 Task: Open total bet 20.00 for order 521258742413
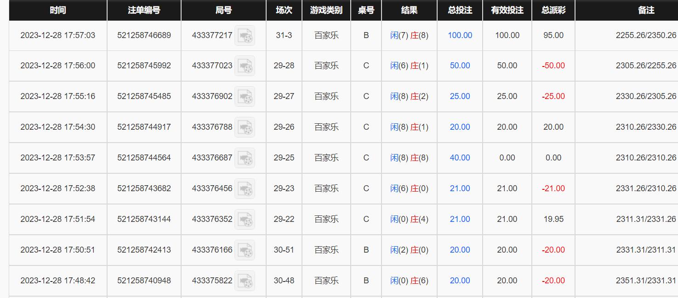click(x=460, y=250)
